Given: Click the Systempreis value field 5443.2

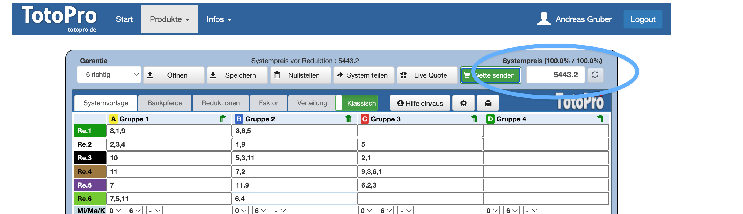Looking at the screenshot, I should pyautogui.click(x=556, y=75).
